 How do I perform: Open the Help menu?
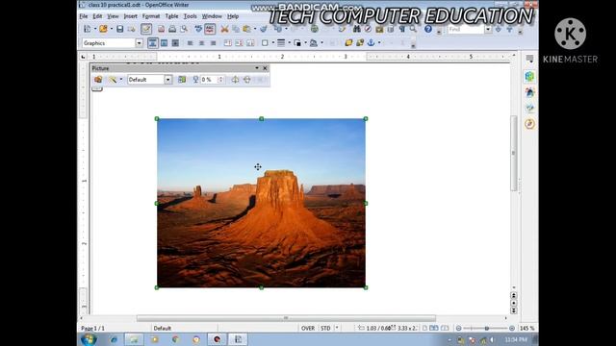(x=233, y=16)
